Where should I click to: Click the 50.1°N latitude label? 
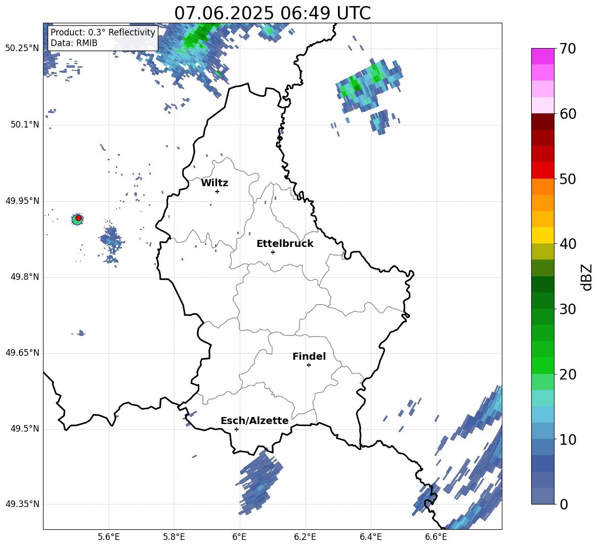pos(25,125)
